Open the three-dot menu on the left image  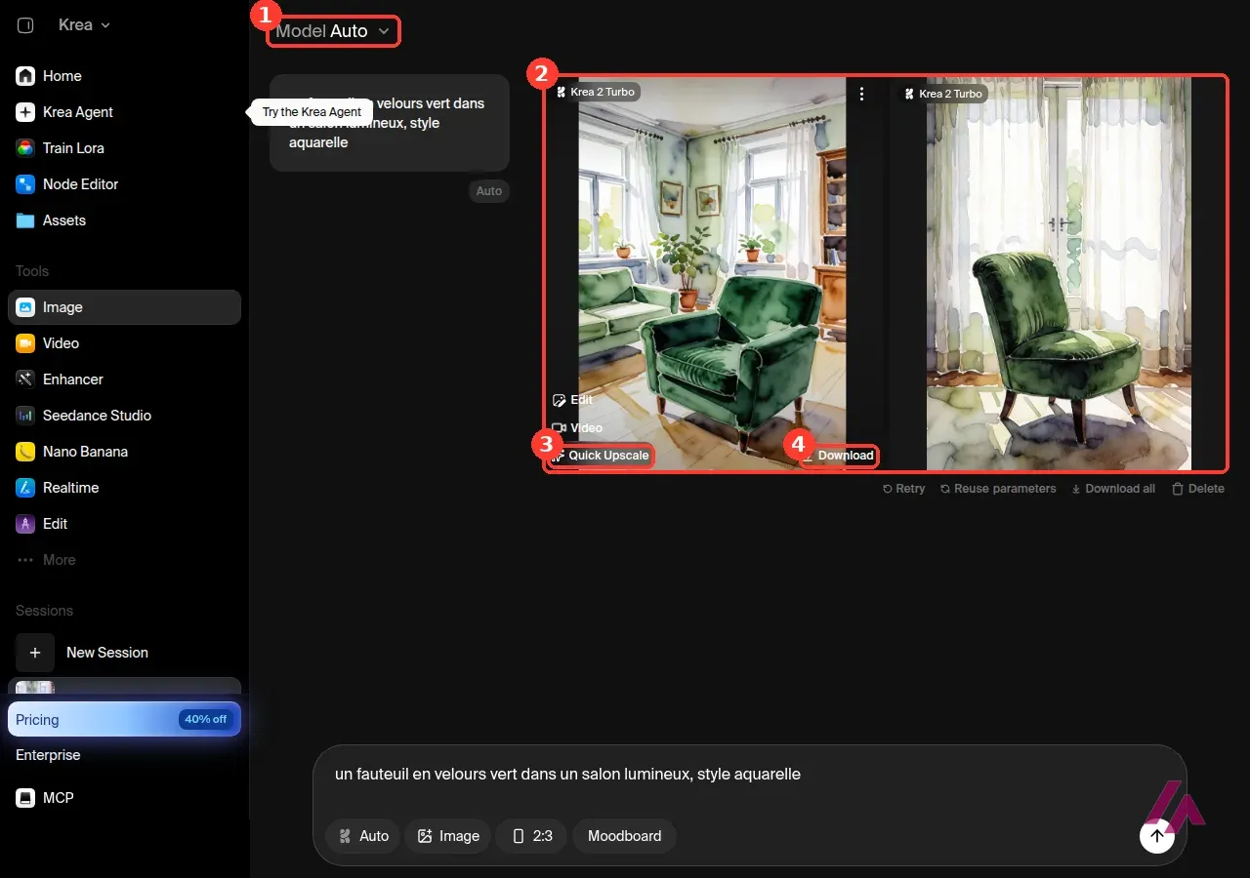coord(861,94)
